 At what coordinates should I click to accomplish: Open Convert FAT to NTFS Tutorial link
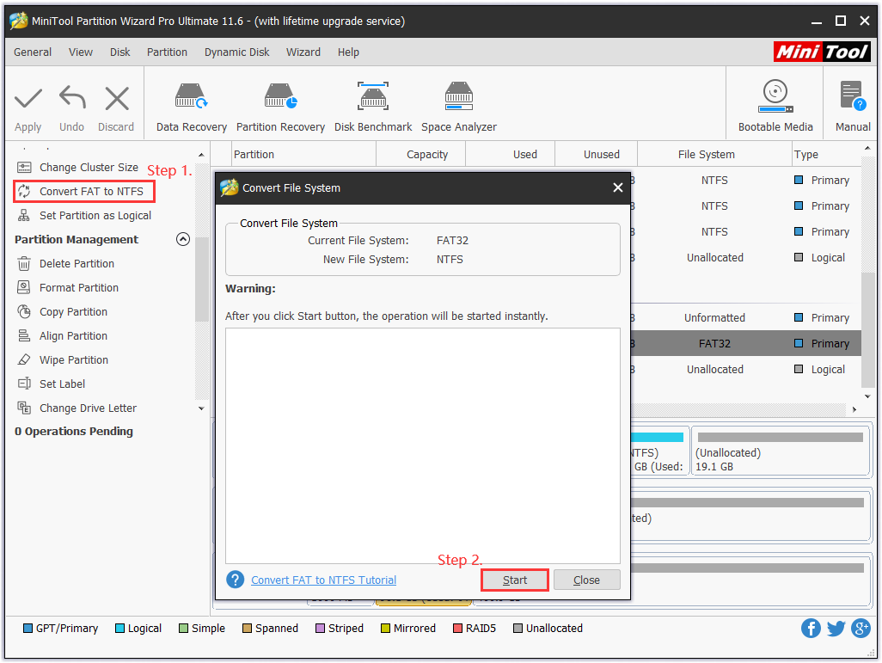(323, 580)
